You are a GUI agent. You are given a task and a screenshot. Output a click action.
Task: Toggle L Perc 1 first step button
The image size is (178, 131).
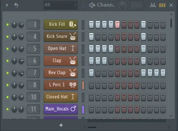[x=91, y=85]
